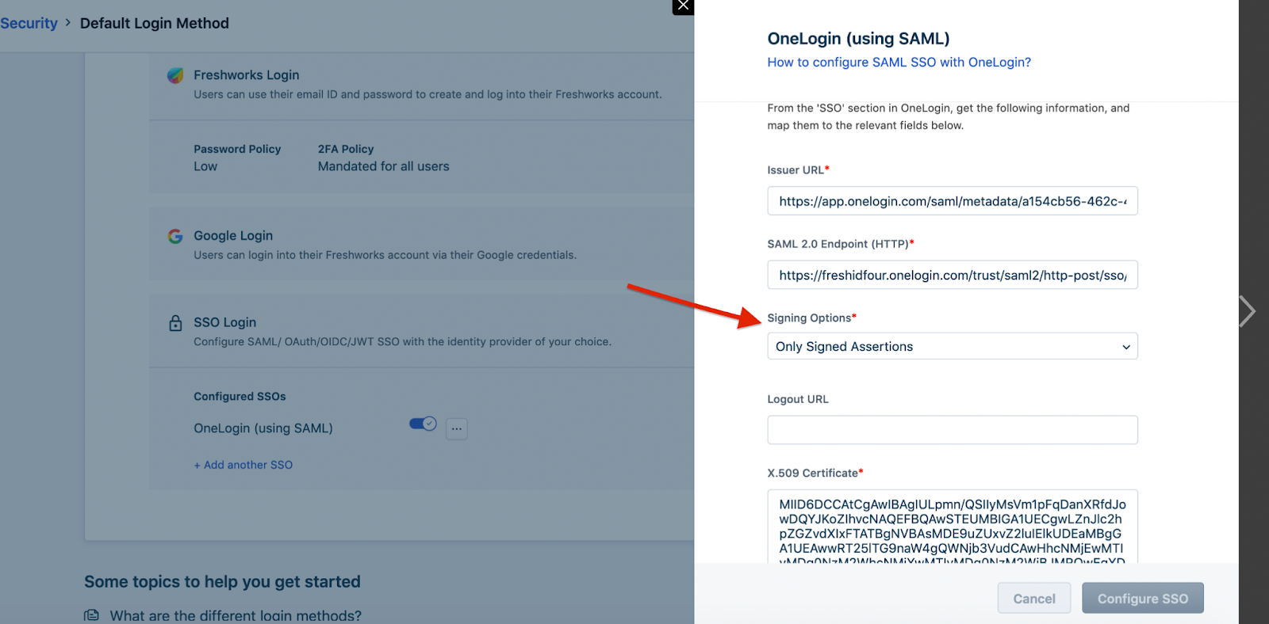Screen dimensions: 1269x624
Task: Click + Add another SSO link
Action: point(243,465)
